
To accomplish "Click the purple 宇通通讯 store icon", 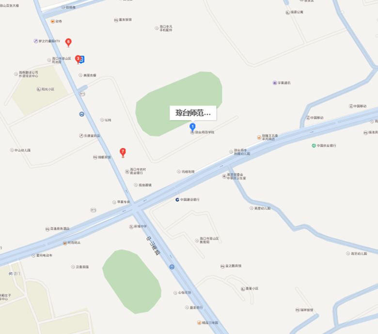I will click(275, 83).
